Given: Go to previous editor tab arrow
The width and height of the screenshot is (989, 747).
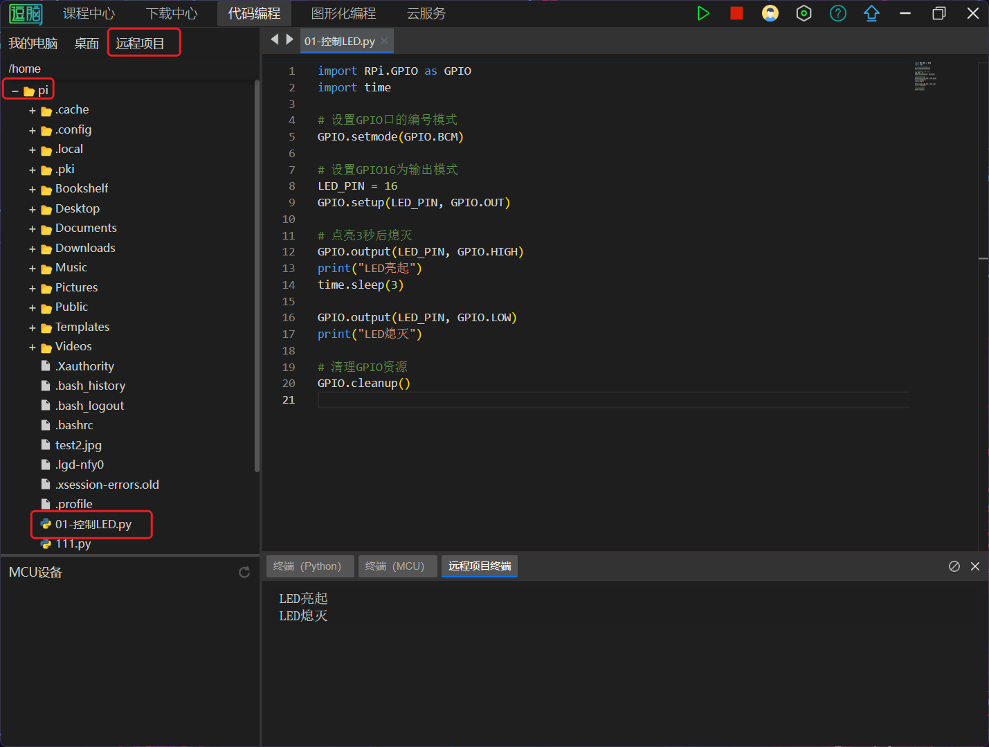Looking at the screenshot, I should point(275,39).
